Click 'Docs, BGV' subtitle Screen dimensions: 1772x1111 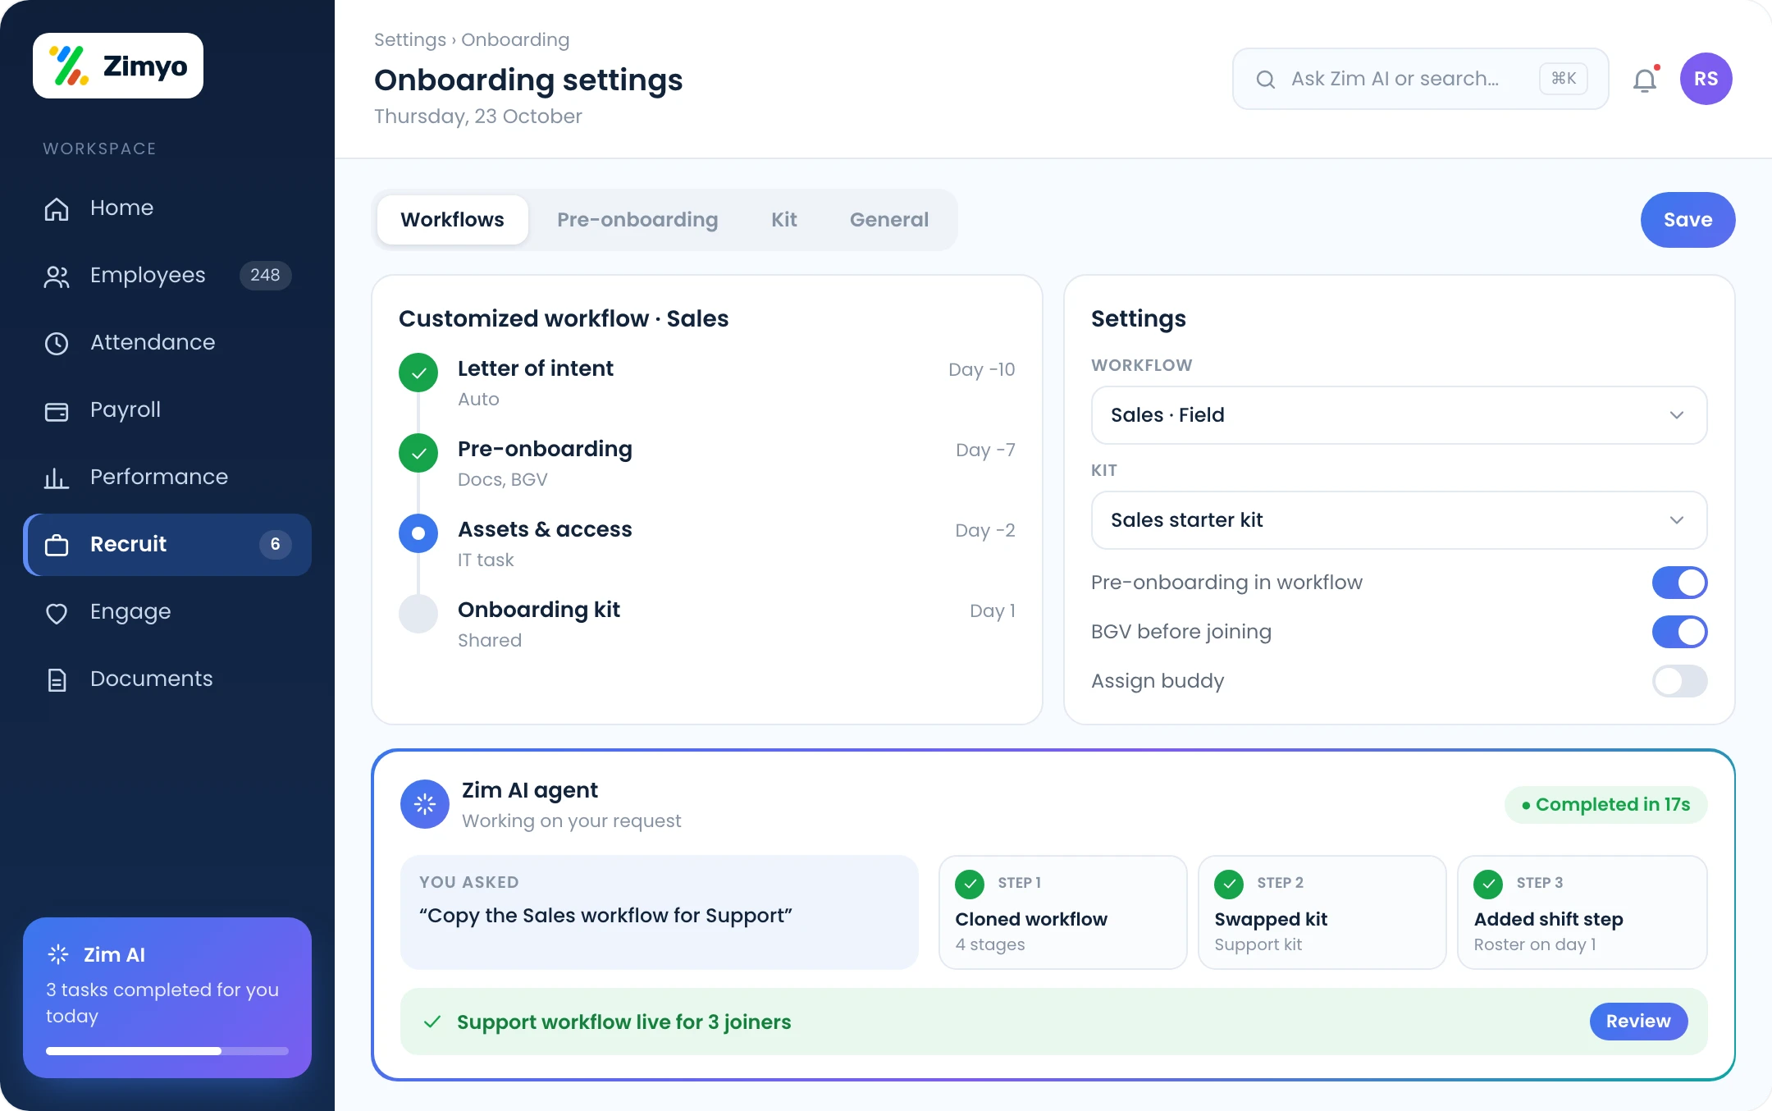[503, 479]
